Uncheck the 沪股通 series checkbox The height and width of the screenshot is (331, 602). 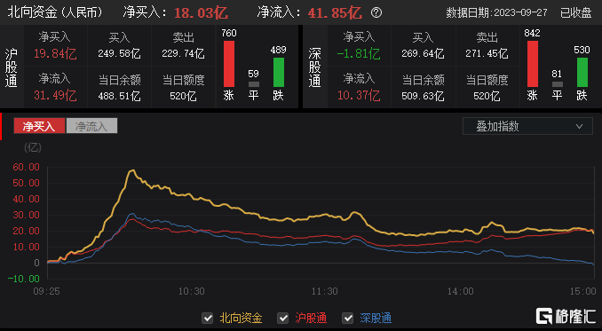(x=283, y=318)
